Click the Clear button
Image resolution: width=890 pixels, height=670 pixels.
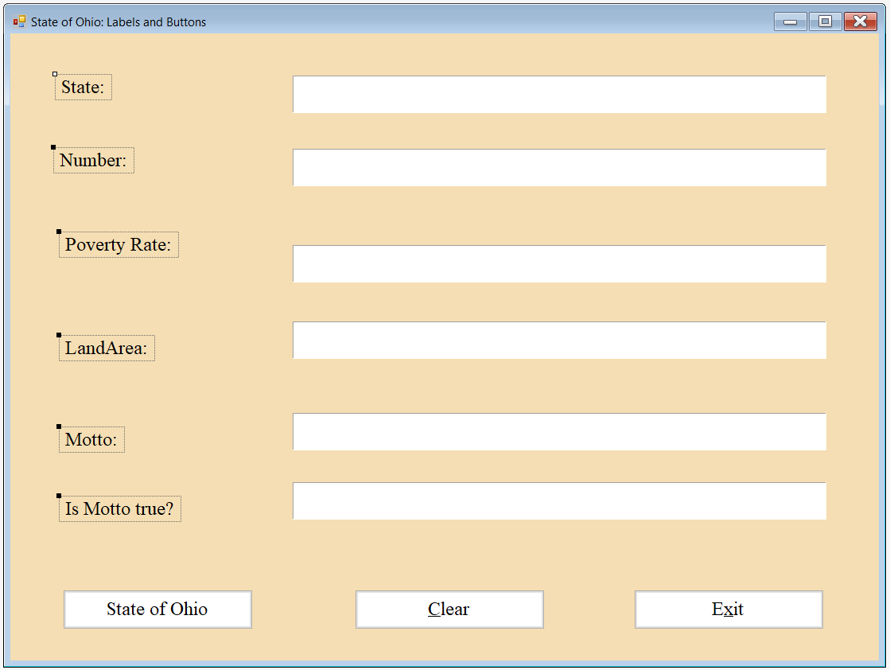[x=449, y=610]
